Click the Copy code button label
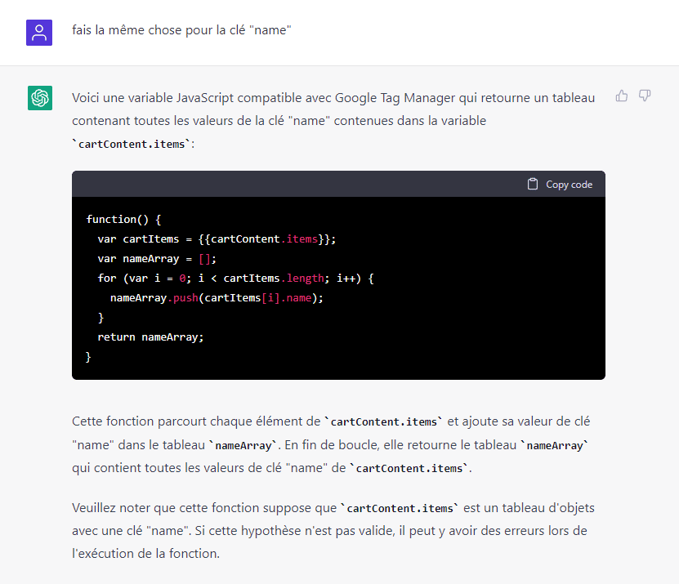 (x=569, y=185)
